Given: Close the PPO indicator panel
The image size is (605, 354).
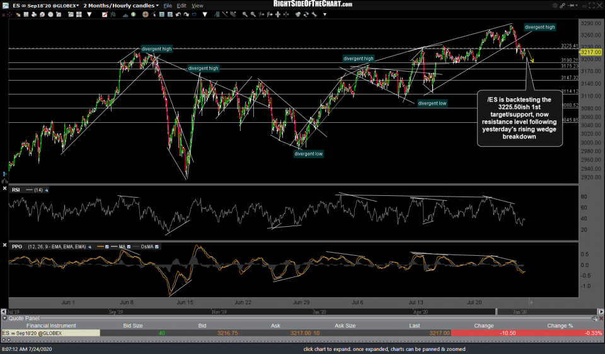Looking at the screenshot, I should 4,245.
